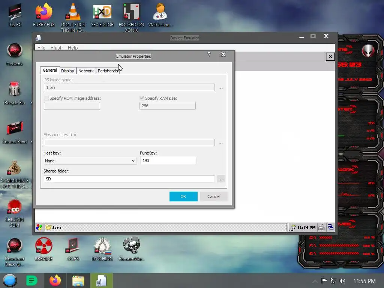
Task: Open the File menu in Device Emulator
Action: (x=41, y=48)
